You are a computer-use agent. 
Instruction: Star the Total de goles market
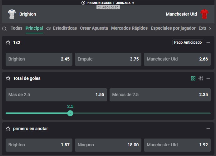point(8,78)
